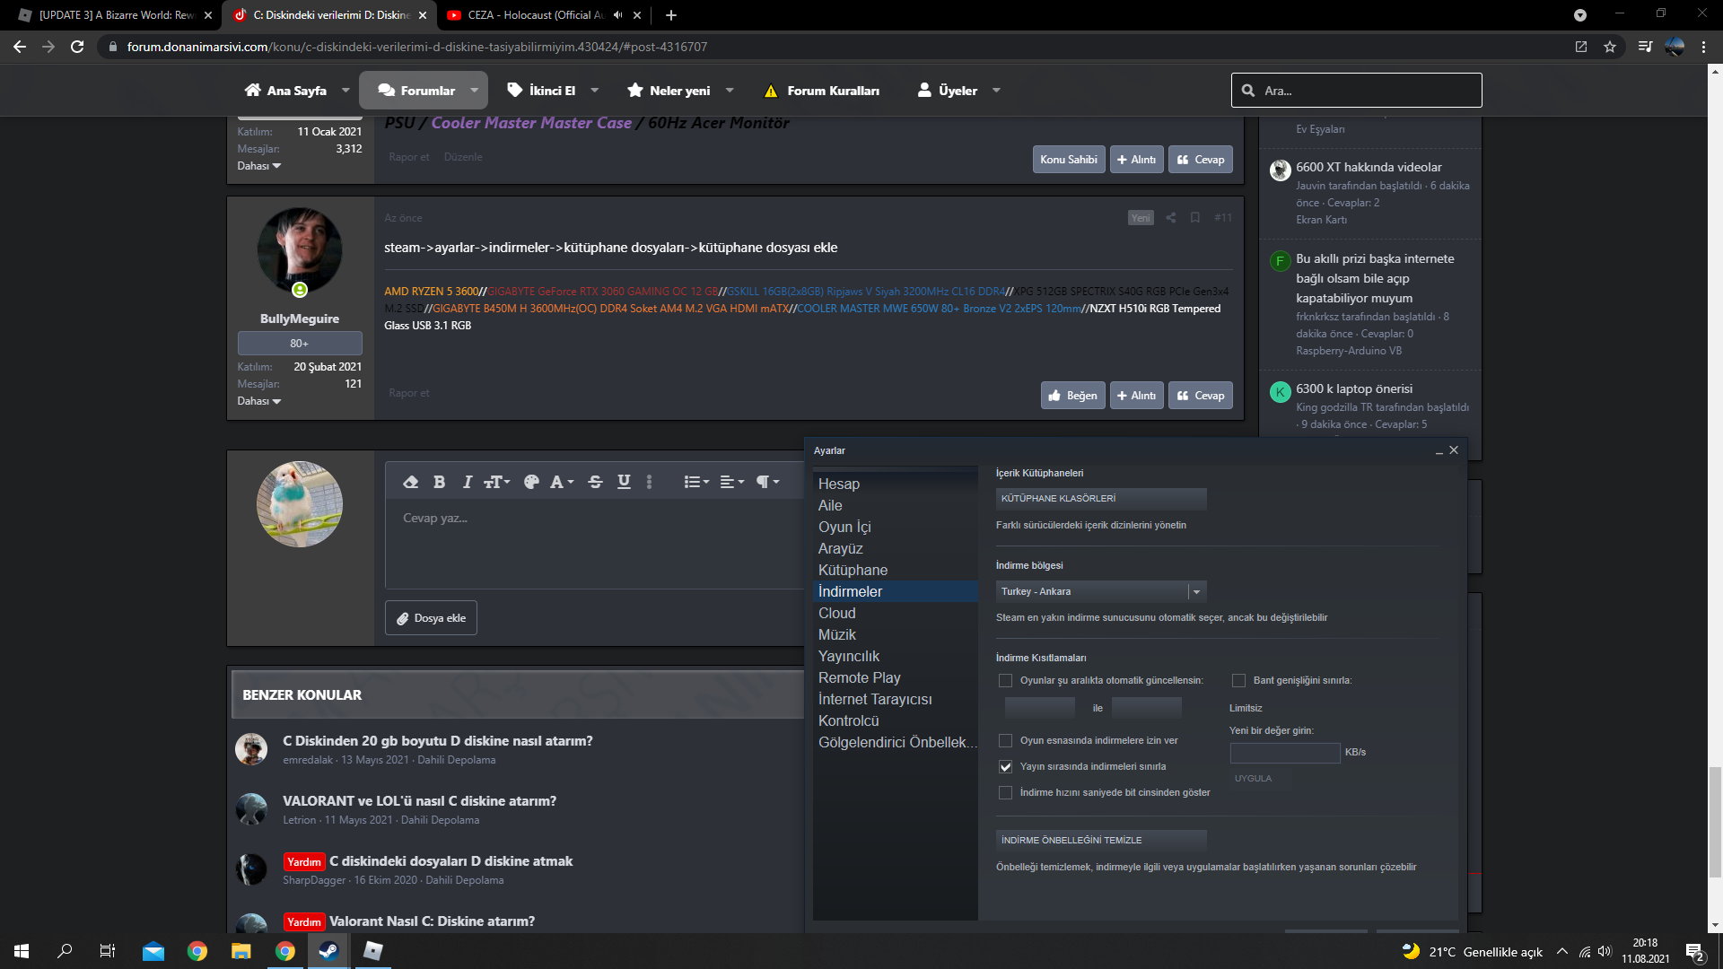Enable 'Bant genişliğini sınırla' checkbox

(1238, 681)
